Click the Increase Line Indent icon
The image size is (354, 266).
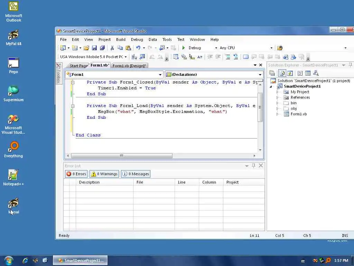pos(218,57)
